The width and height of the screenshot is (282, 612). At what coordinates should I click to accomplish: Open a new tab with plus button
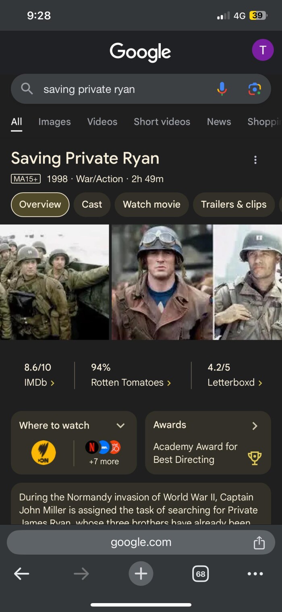[x=141, y=574]
